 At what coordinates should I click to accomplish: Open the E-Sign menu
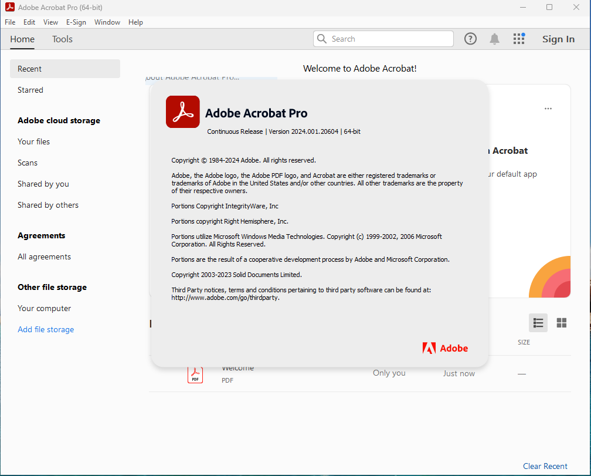pos(76,22)
